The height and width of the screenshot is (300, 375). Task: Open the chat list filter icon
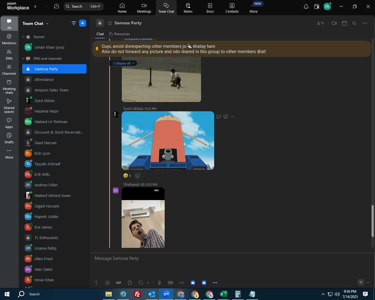74,23
